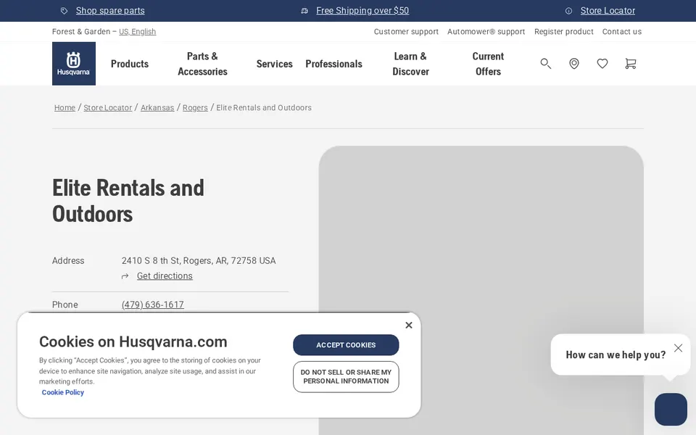
Task: Click the 'How can we help you?' message
Action: pos(616,355)
